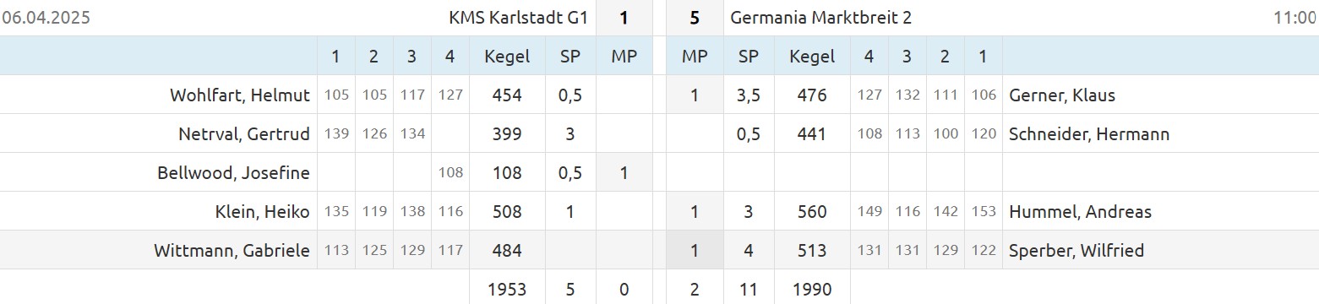The width and height of the screenshot is (1319, 304).
Task: Select player Wittmann, Gabriele
Action: pyautogui.click(x=232, y=251)
